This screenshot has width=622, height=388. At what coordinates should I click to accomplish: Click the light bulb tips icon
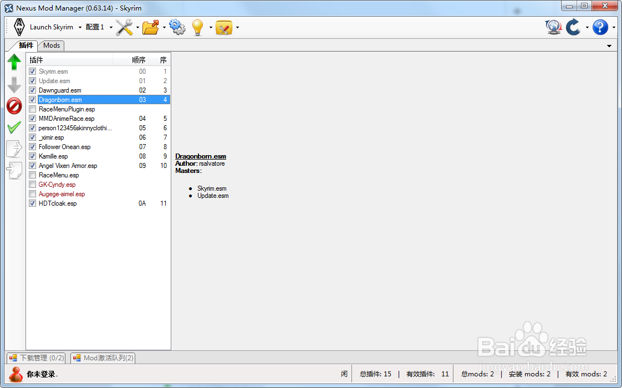coord(197,27)
